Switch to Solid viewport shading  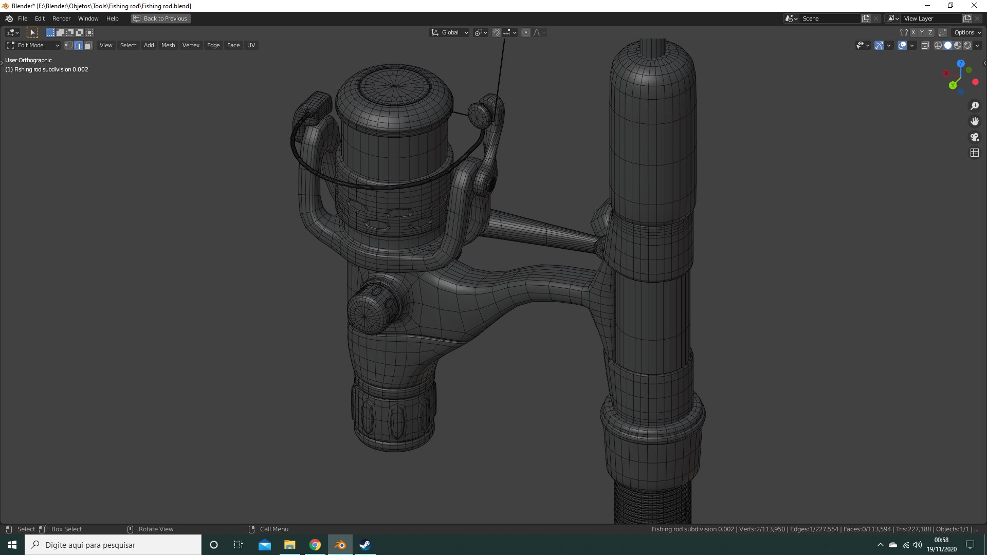tap(948, 45)
